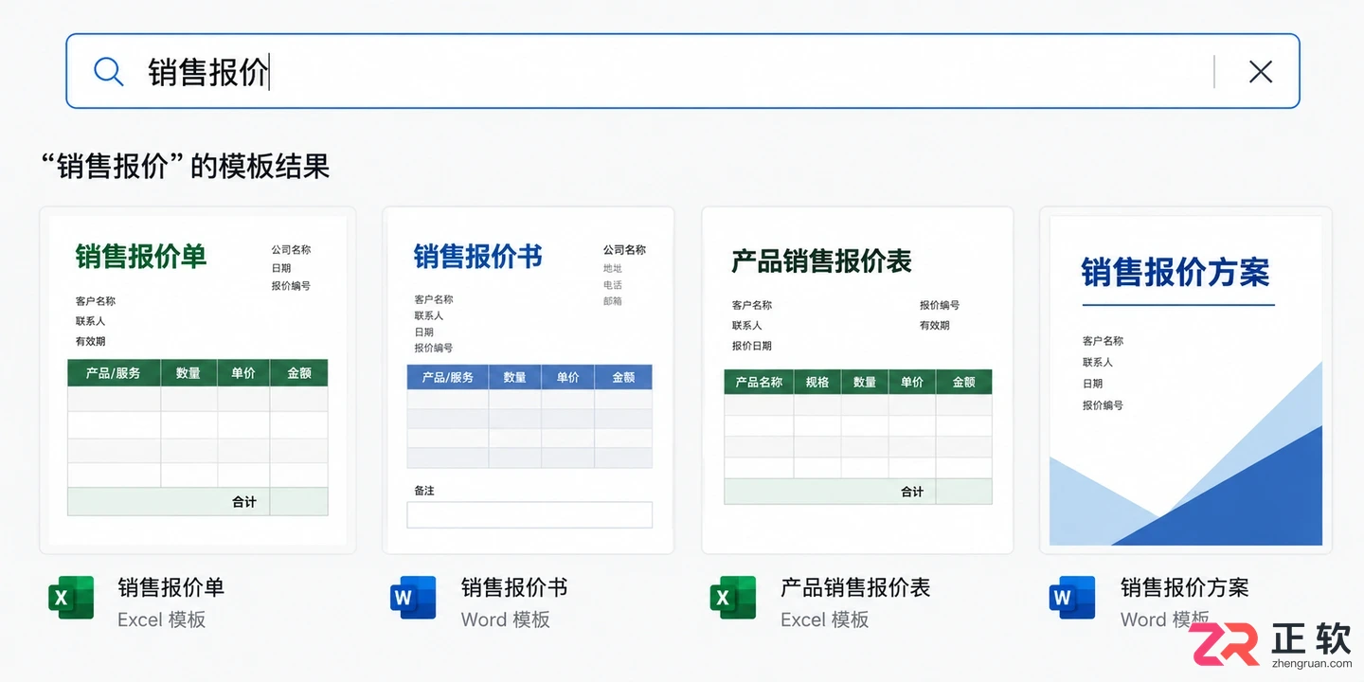Click the Word icon beside 销售报价方案
The width and height of the screenshot is (1364, 682).
point(1072,598)
